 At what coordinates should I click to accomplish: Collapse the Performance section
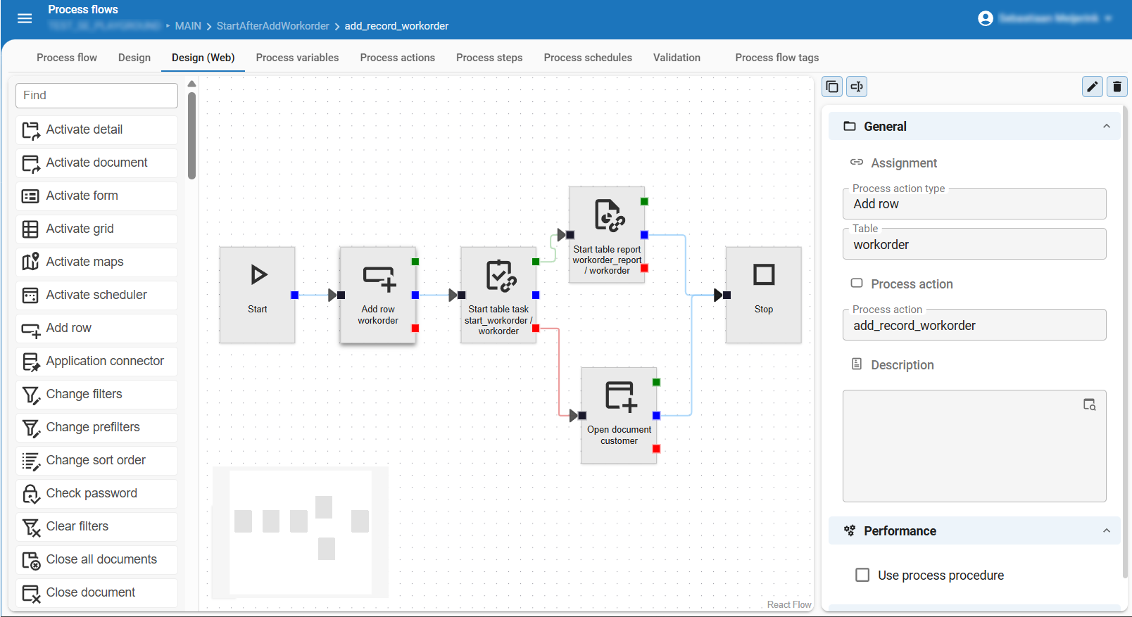pyautogui.click(x=1106, y=531)
